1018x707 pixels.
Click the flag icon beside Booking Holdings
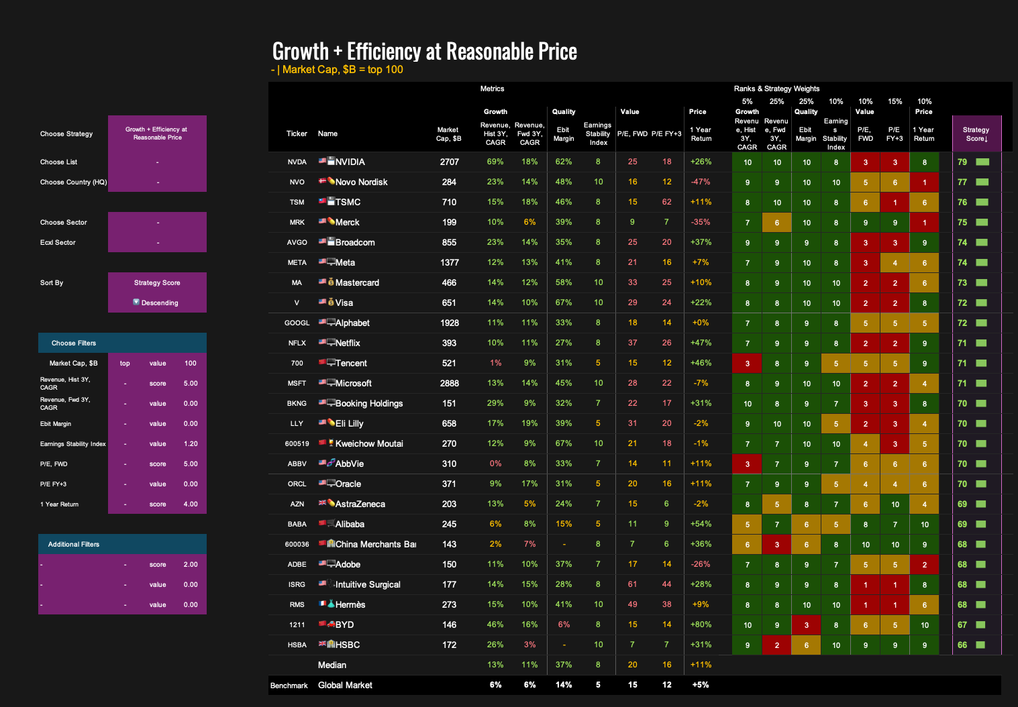point(322,402)
